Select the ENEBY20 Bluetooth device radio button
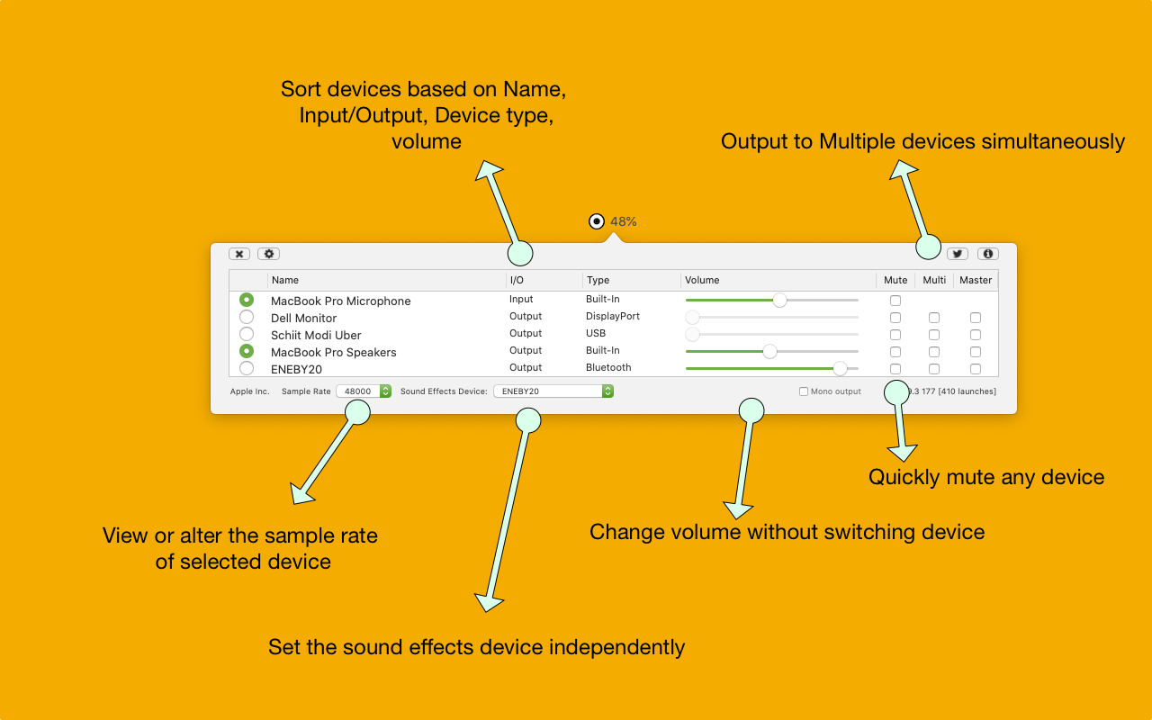1152x720 pixels. point(247,368)
